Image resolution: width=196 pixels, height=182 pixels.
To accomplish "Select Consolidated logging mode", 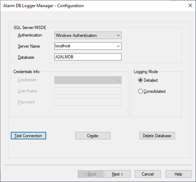I will tap(140, 91).
